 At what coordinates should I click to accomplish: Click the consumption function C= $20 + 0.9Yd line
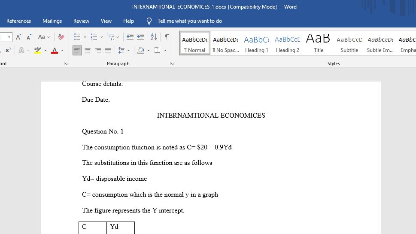pos(157,147)
